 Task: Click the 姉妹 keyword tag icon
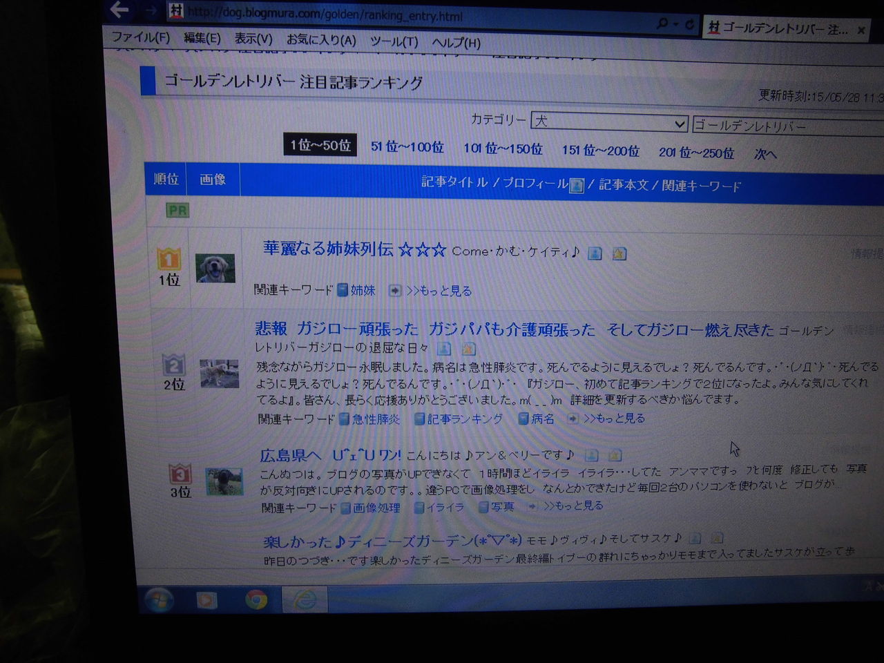(342, 290)
